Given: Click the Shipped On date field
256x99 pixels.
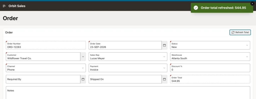Looking at the screenshot, I should tap(125, 79).
